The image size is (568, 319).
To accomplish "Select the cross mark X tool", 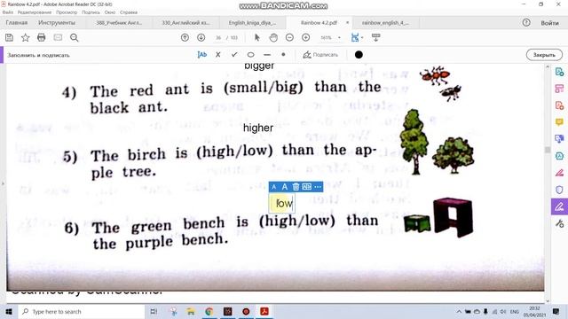I will pyautogui.click(x=218, y=55).
